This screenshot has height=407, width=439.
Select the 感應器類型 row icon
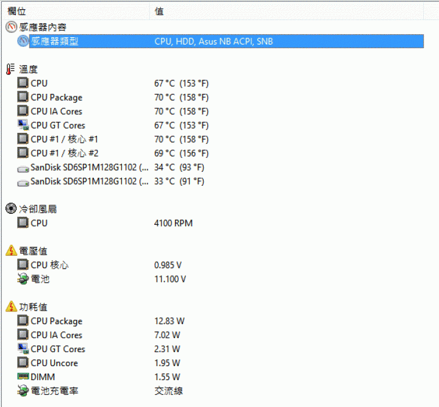tap(23, 41)
